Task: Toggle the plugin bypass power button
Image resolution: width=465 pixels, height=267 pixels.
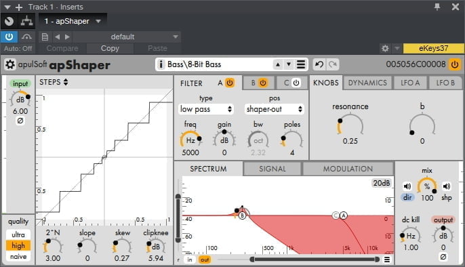Action: click(9, 37)
